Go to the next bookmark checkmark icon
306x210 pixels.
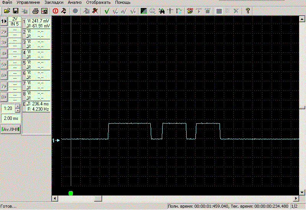click(133, 11)
